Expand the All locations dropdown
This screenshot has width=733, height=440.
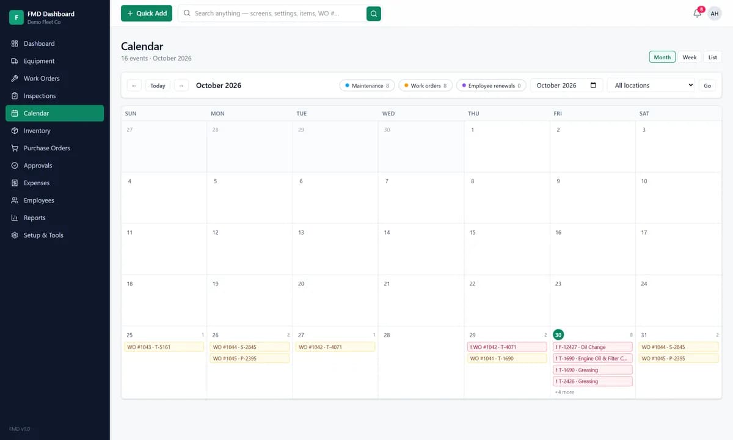coord(652,86)
